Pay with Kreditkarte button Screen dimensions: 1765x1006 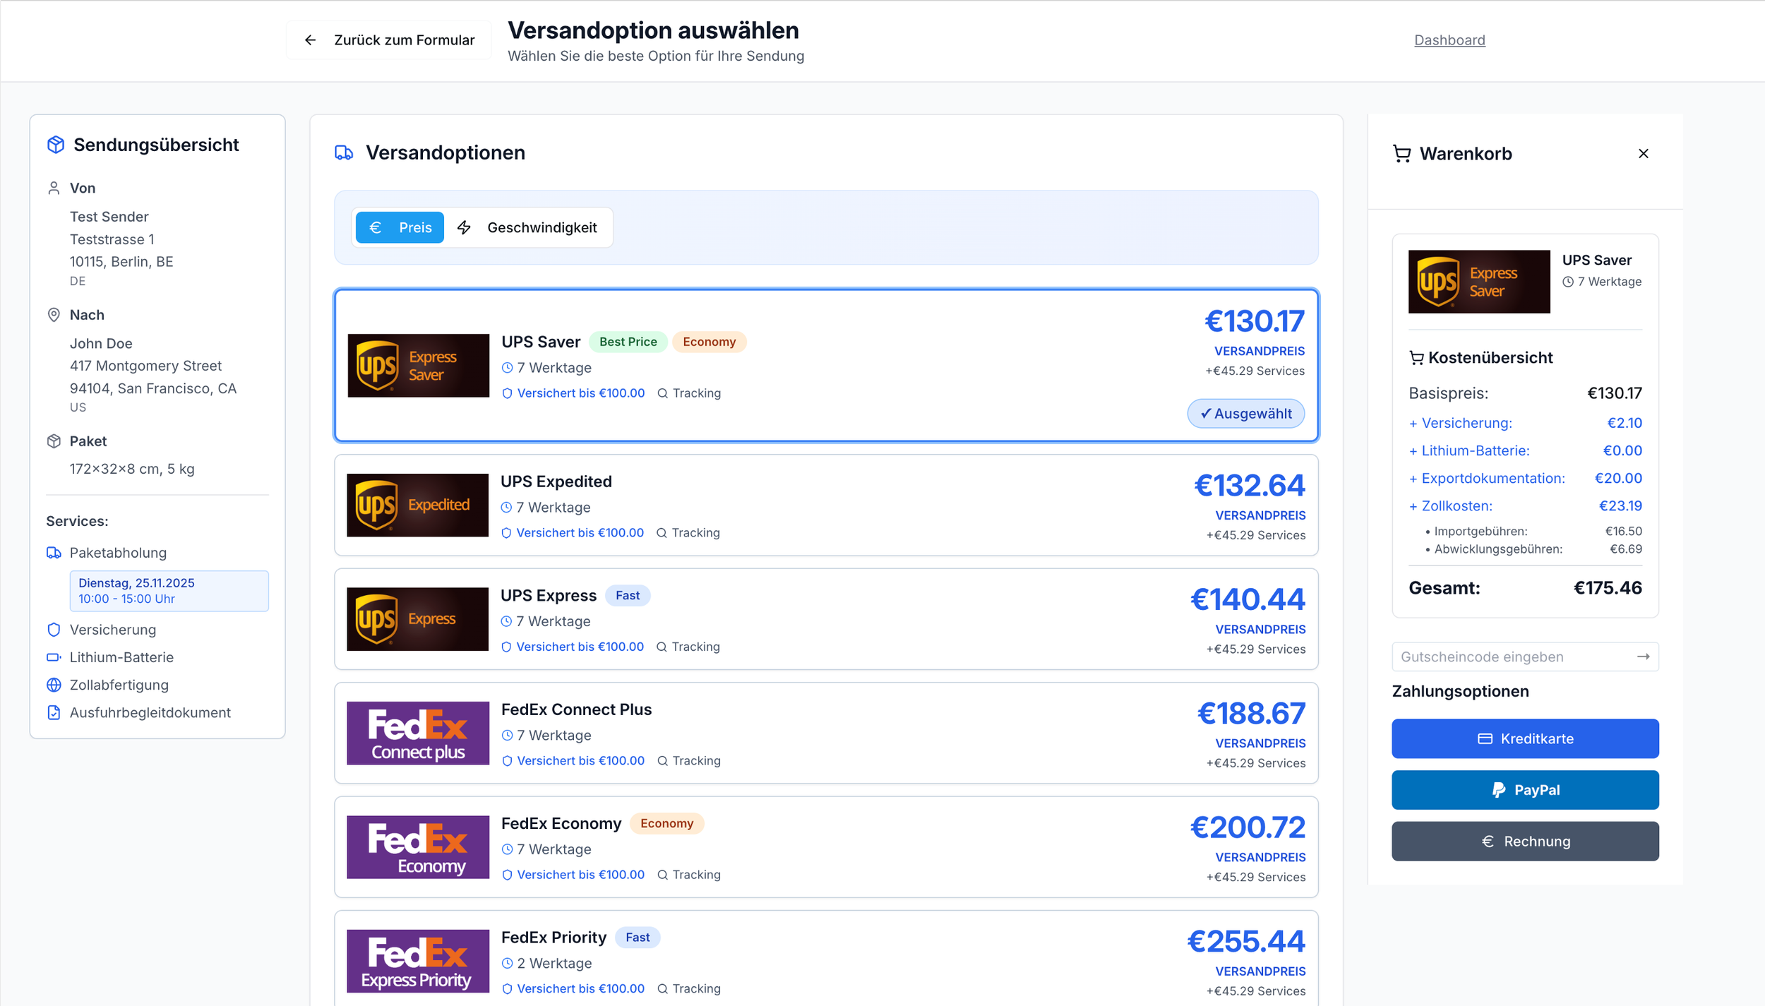tap(1524, 738)
